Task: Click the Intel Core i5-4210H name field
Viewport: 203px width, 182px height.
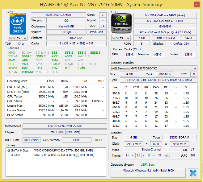Action: coord(58,15)
